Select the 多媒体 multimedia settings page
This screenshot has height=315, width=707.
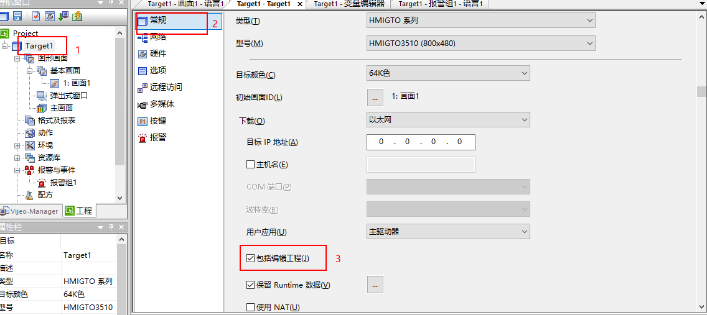[x=161, y=104]
